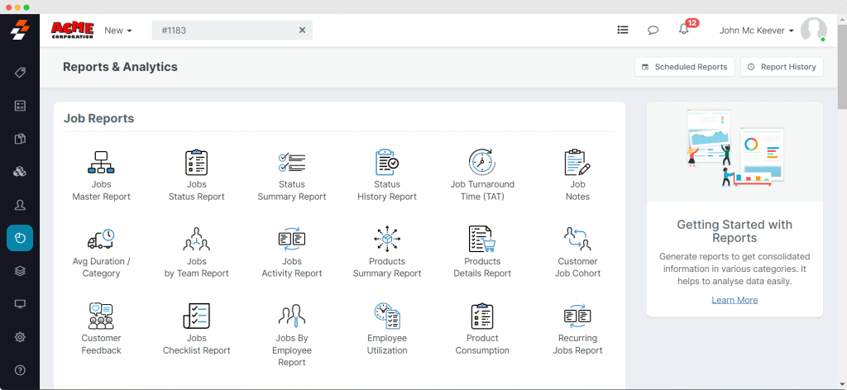
Task: Clear the #1183 search field
Action: [302, 31]
